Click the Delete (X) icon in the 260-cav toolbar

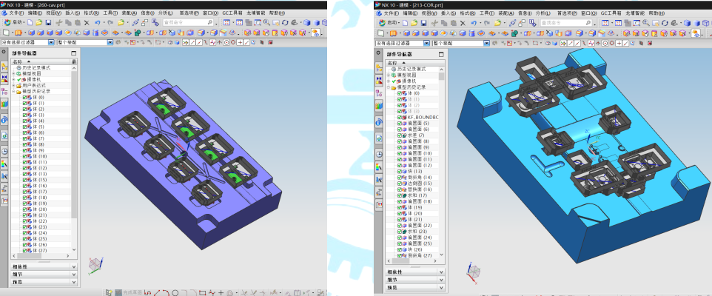[87, 23]
